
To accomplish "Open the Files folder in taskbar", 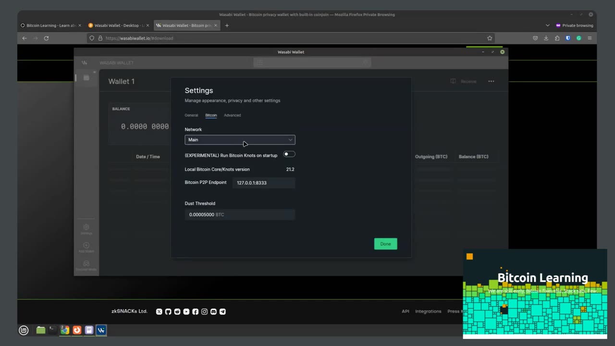I will 41,330.
